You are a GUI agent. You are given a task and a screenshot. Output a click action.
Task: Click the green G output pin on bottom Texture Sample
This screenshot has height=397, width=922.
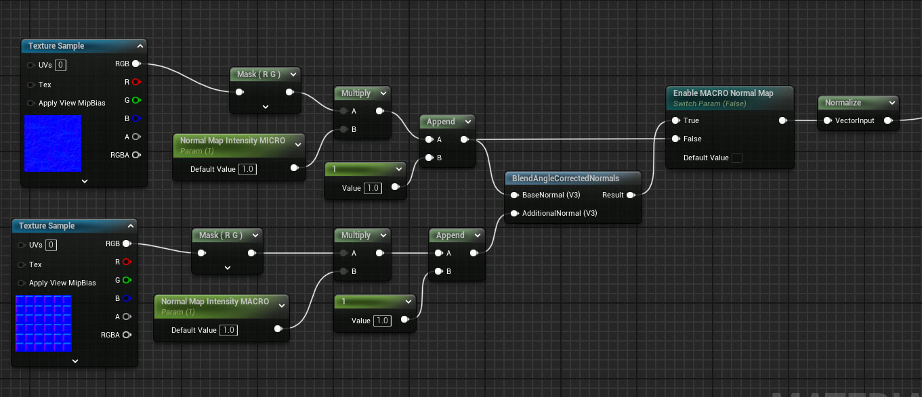point(126,280)
